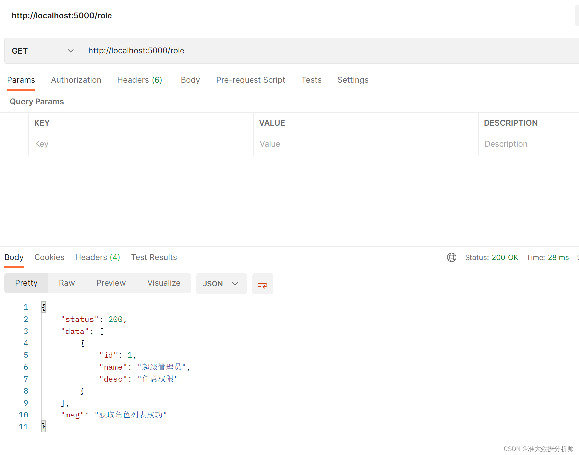
Task: Click line number 11 in response gutter
Action: click(x=23, y=427)
